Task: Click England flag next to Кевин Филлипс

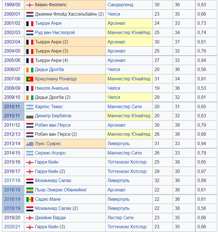Action: [30, 5]
